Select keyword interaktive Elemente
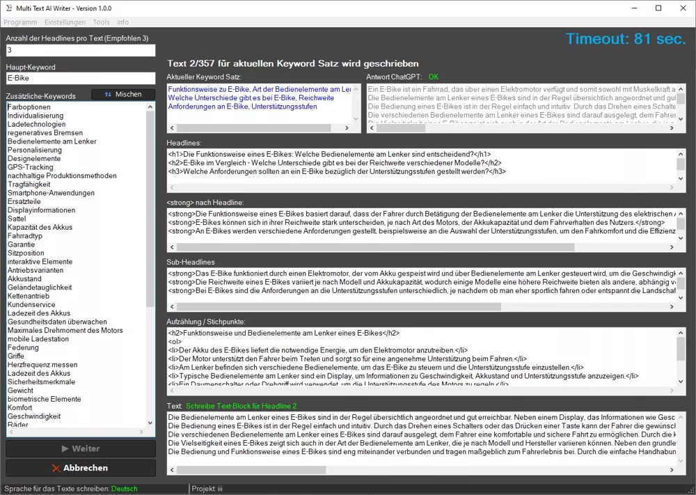Screen dimensions: 696x495 pyautogui.click(x=40, y=262)
